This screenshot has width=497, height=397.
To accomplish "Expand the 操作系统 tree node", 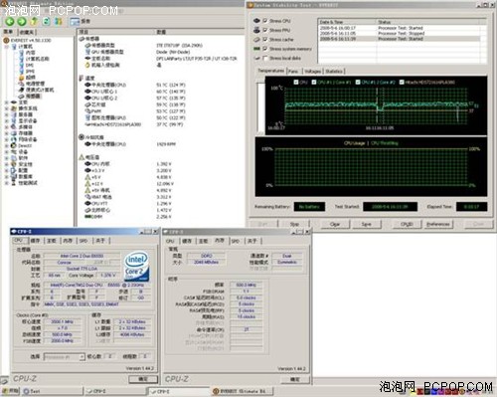I will 6,108.
